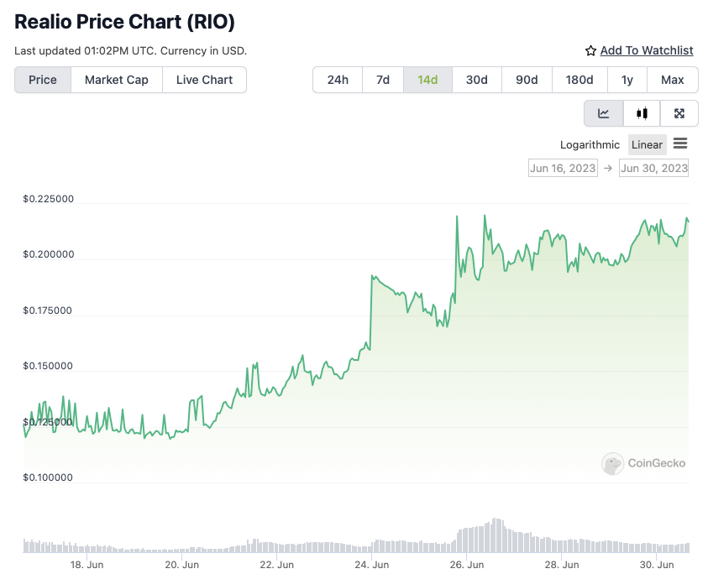Image resolution: width=708 pixels, height=574 pixels.
Task: Select the Price tab
Action: tap(43, 80)
